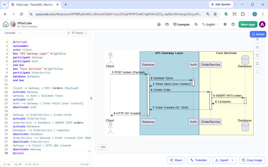The image size is (268, 167).
Task: Click the zoom in magnifier icon in diagram panel
Action: click(x=258, y=40)
